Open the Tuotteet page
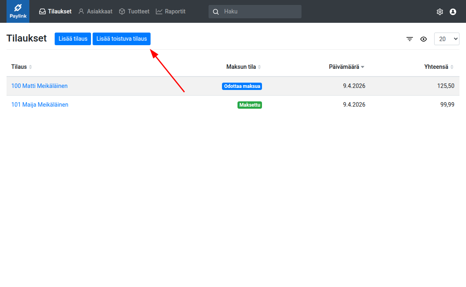The width and height of the screenshot is (466, 287). 134,11
